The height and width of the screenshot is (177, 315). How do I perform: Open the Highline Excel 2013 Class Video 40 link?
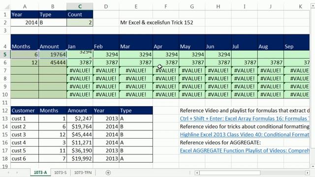[x=245, y=135]
